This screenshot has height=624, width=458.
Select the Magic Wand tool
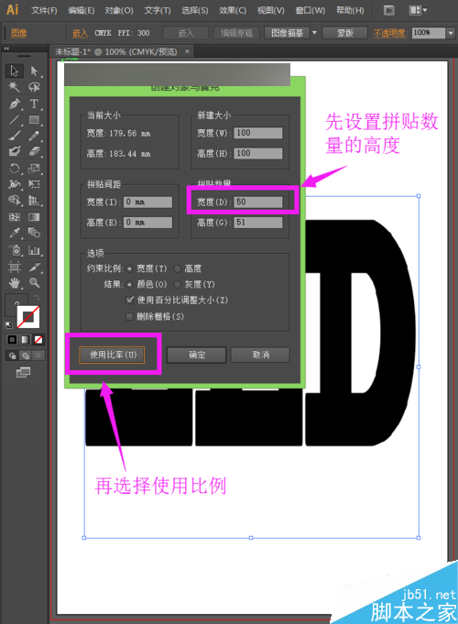pyautogui.click(x=15, y=87)
